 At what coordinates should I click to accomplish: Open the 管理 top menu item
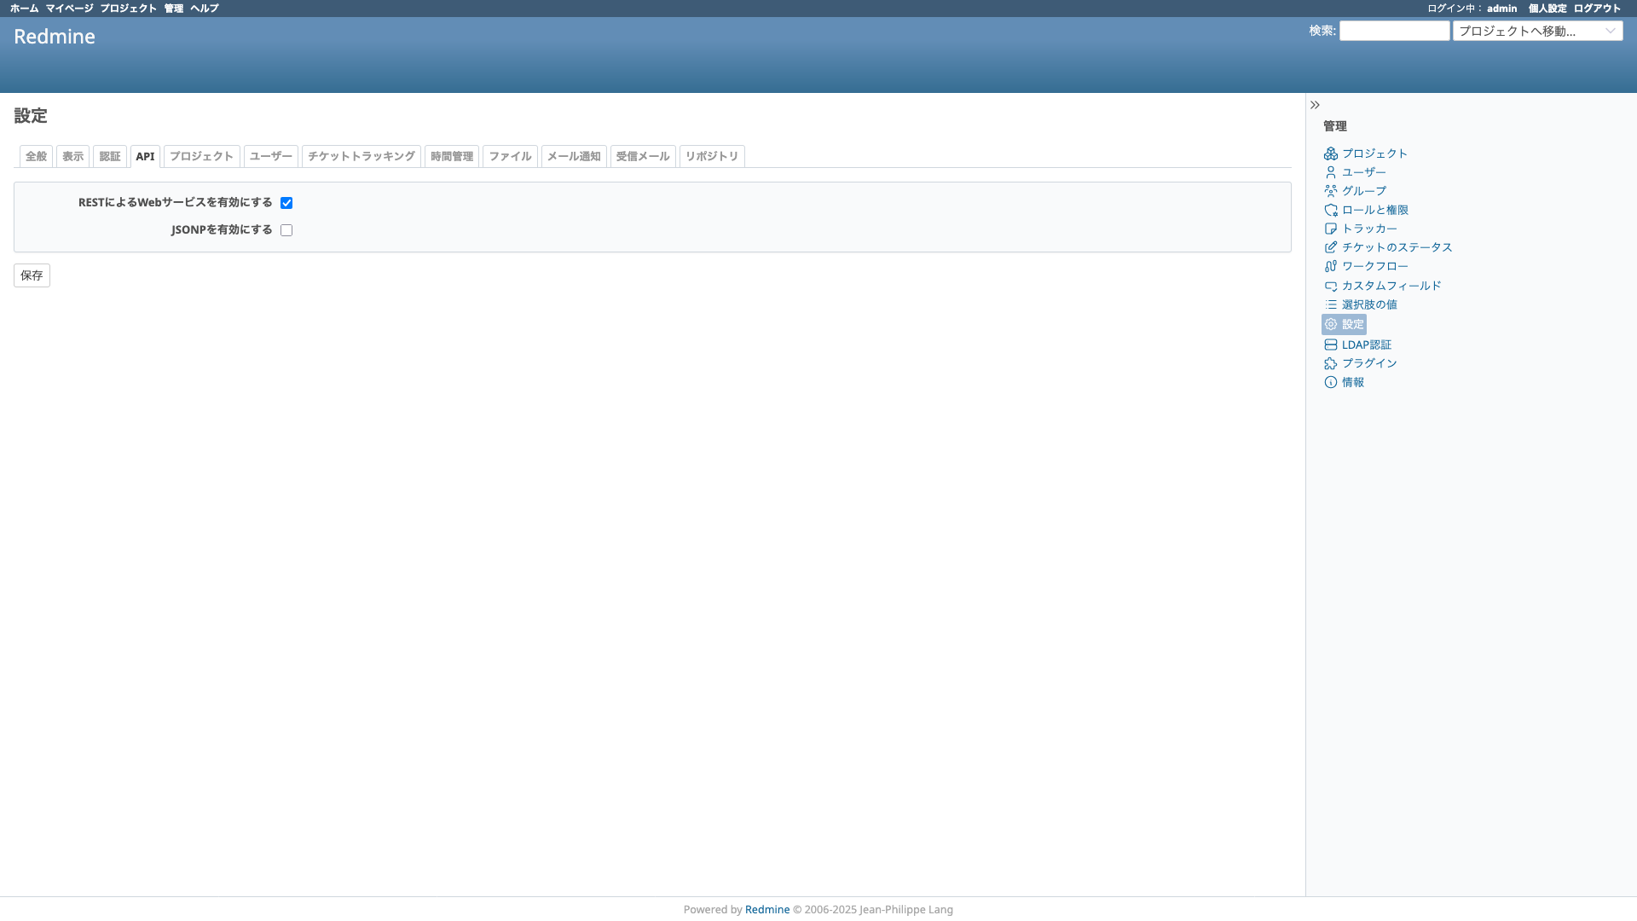(x=173, y=9)
